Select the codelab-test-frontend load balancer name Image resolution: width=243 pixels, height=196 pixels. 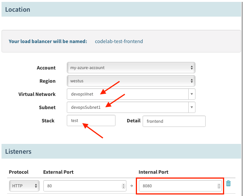click(119, 41)
